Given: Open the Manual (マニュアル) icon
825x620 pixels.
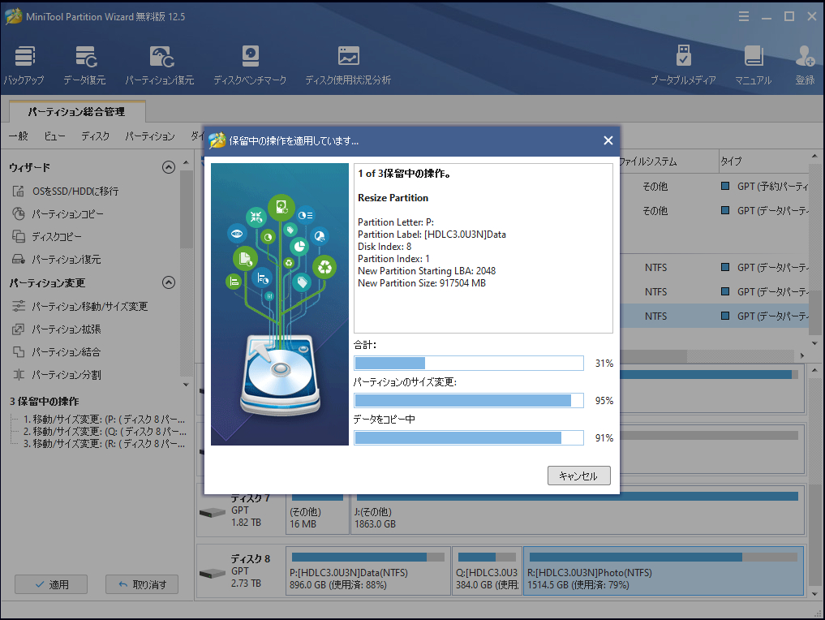Looking at the screenshot, I should click(754, 65).
